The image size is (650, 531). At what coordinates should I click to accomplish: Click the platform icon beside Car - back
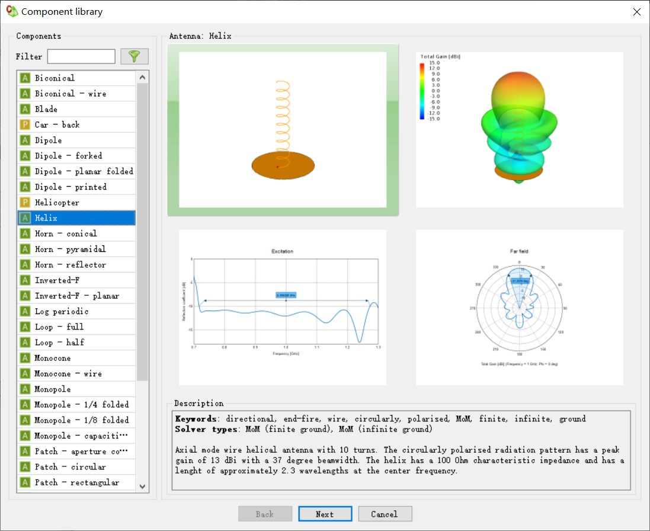(x=25, y=125)
